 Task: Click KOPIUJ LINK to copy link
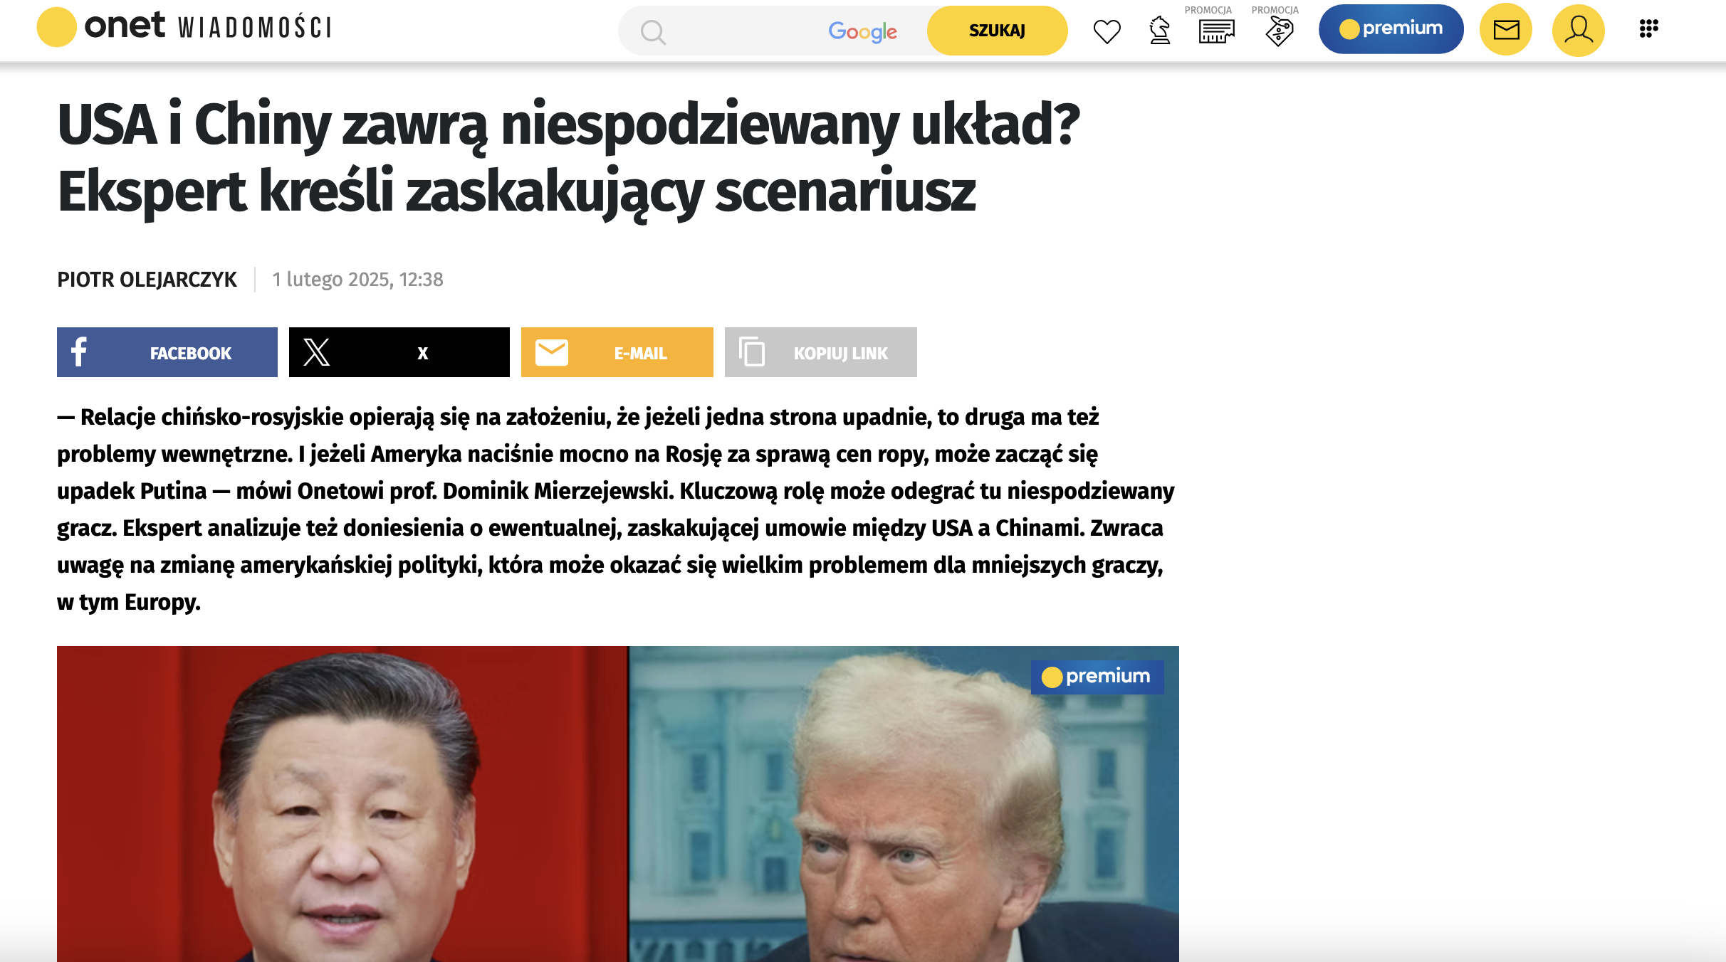click(821, 352)
